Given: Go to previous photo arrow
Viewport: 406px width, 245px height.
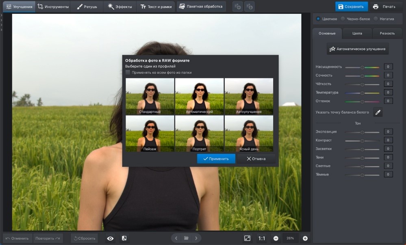Looking at the screenshot, I should point(176,238).
